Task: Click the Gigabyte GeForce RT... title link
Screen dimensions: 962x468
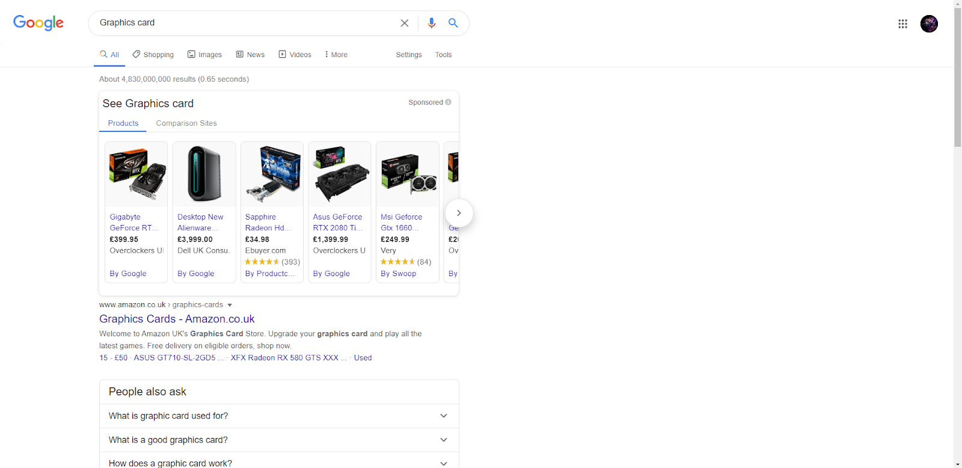Action: click(135, 223)
